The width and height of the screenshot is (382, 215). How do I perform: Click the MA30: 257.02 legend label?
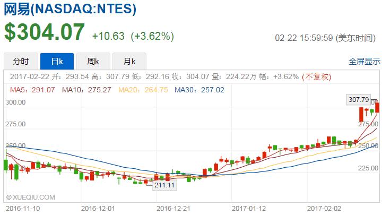coord(199,90)
